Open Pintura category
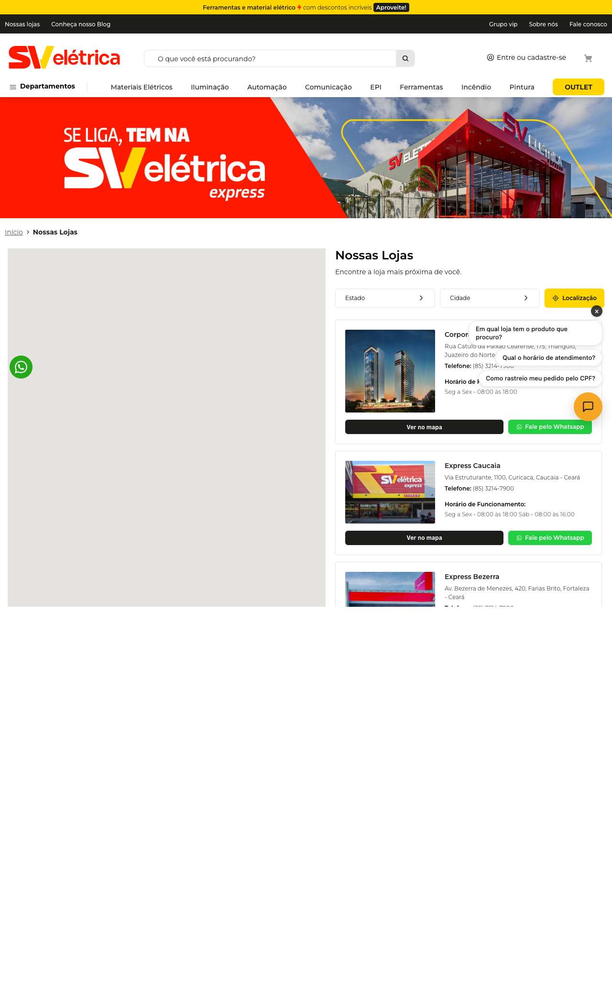Screen dimensions: 612x1004 click(x=522, y=87)
